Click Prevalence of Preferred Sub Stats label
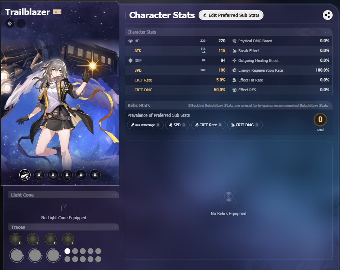 point(159,115)
